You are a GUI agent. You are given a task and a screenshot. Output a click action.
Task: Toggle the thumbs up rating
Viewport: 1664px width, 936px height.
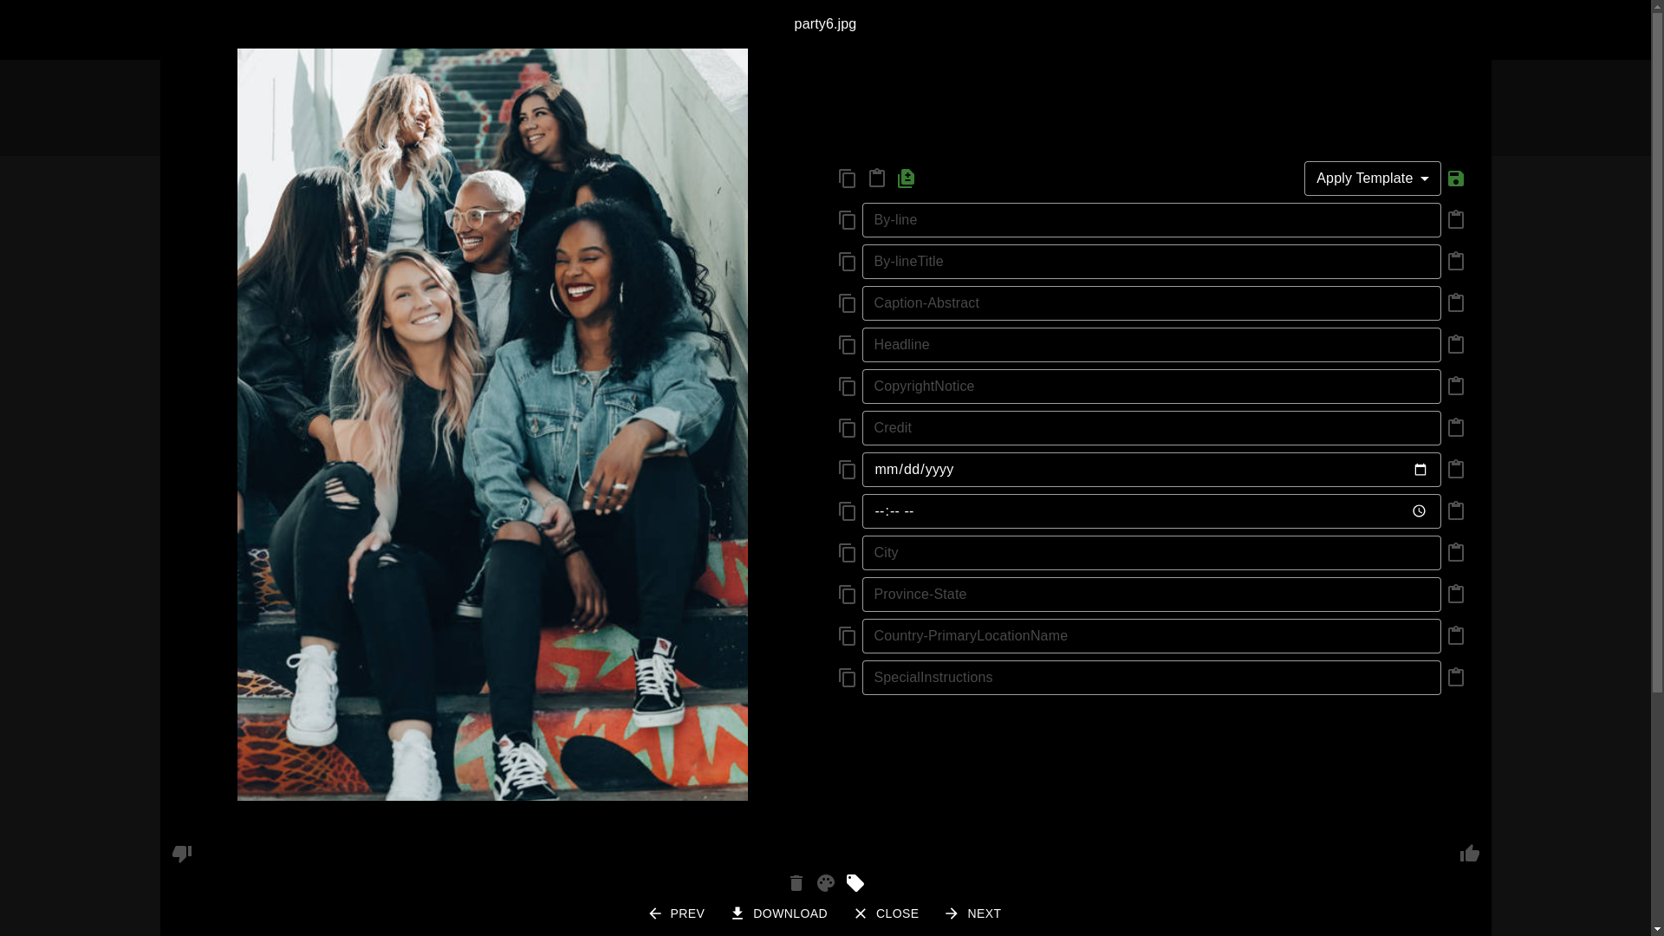[x=1469, y=854]
